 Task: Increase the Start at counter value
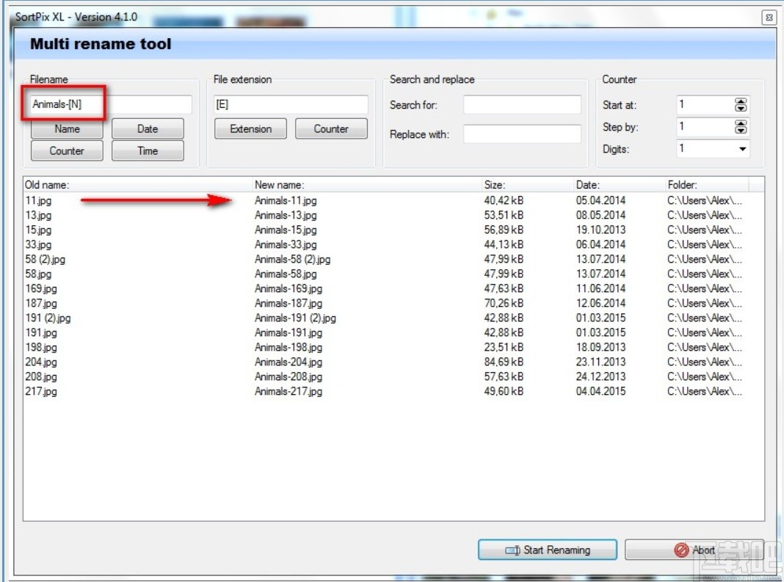741,101
